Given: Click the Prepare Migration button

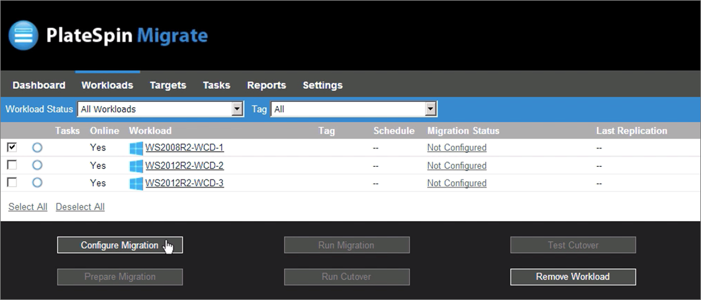Looking at the screenshot, I should pos(120,277).
